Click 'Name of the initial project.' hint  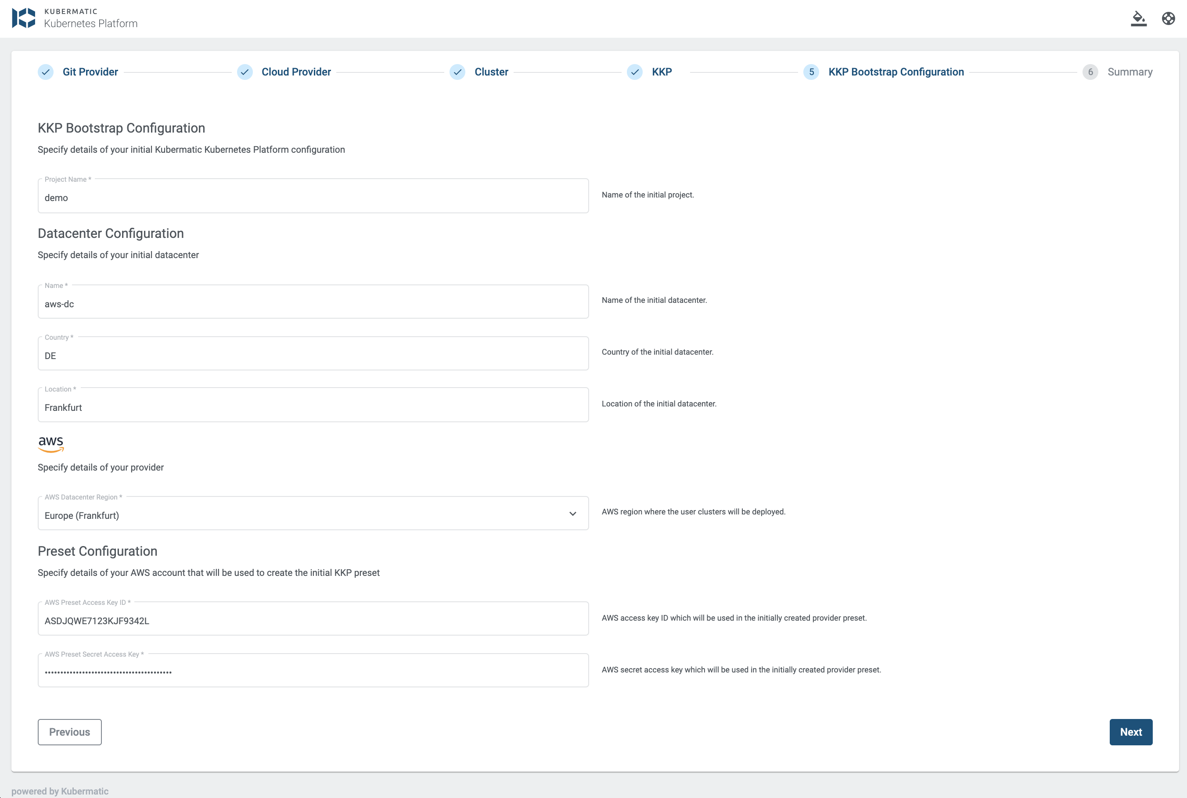pyautogui.click(x=647, y=195)
